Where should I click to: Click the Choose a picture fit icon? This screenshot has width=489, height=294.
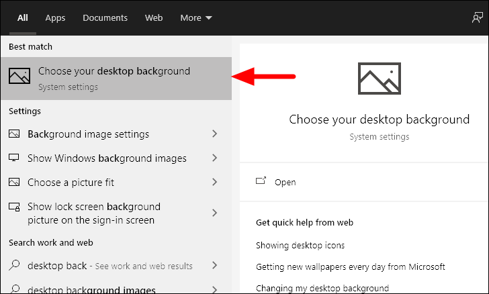tap(14, 182)
